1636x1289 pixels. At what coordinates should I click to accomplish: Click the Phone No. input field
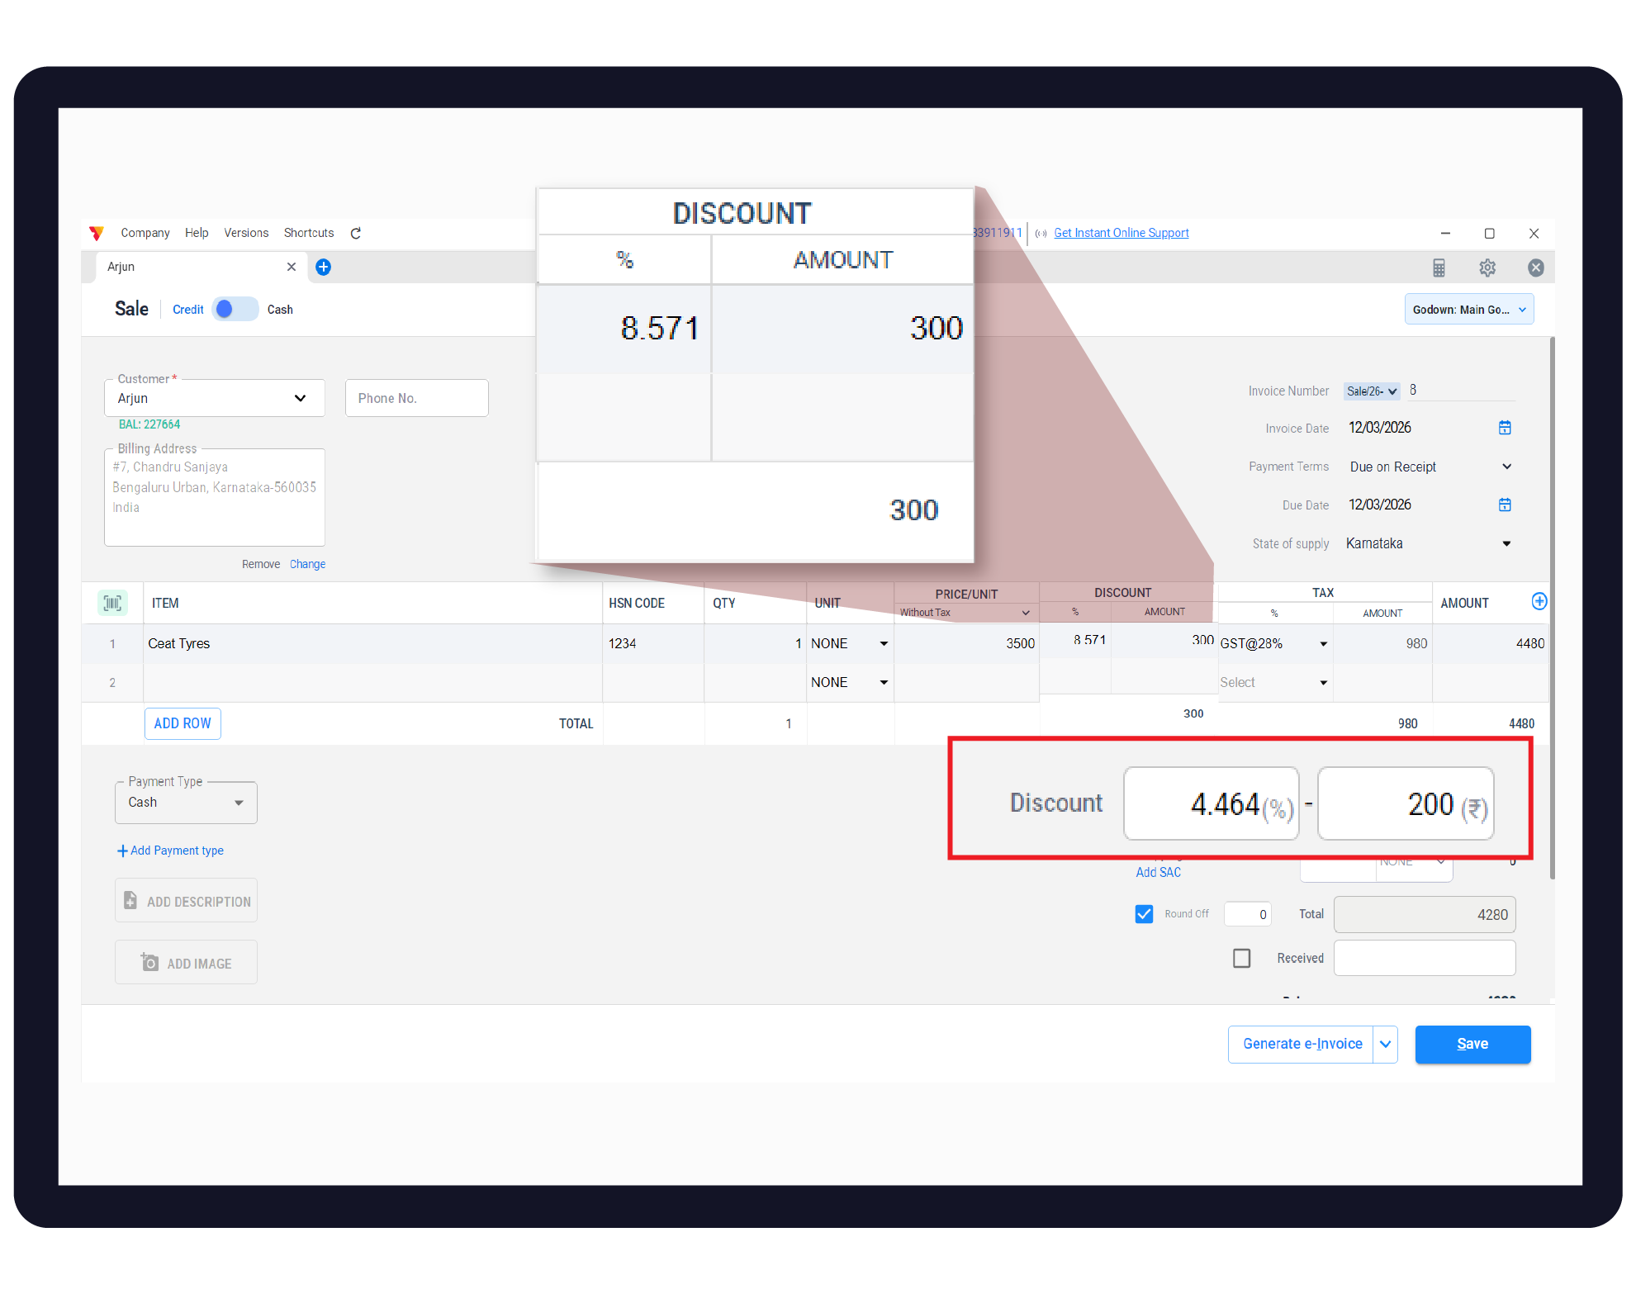[416, 398]
